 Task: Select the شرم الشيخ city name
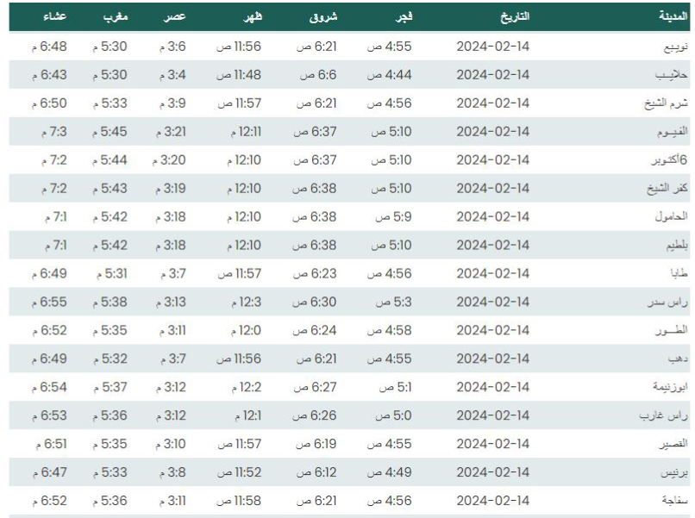pyautogui.click(x=666, y=103)
